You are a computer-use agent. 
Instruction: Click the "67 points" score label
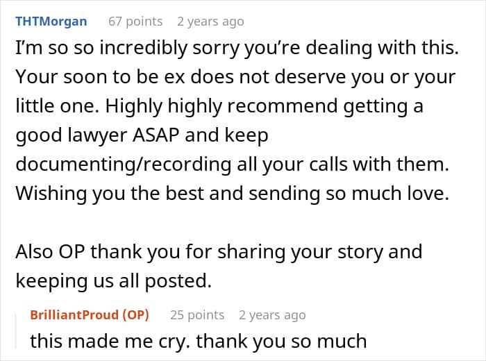click(135, 22)
